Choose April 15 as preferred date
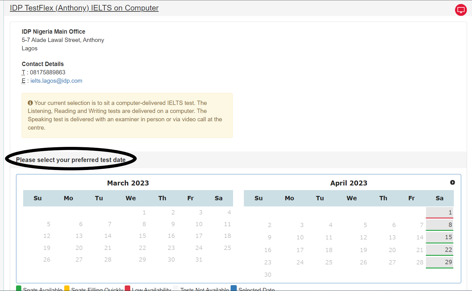 [x=439, y=237]
